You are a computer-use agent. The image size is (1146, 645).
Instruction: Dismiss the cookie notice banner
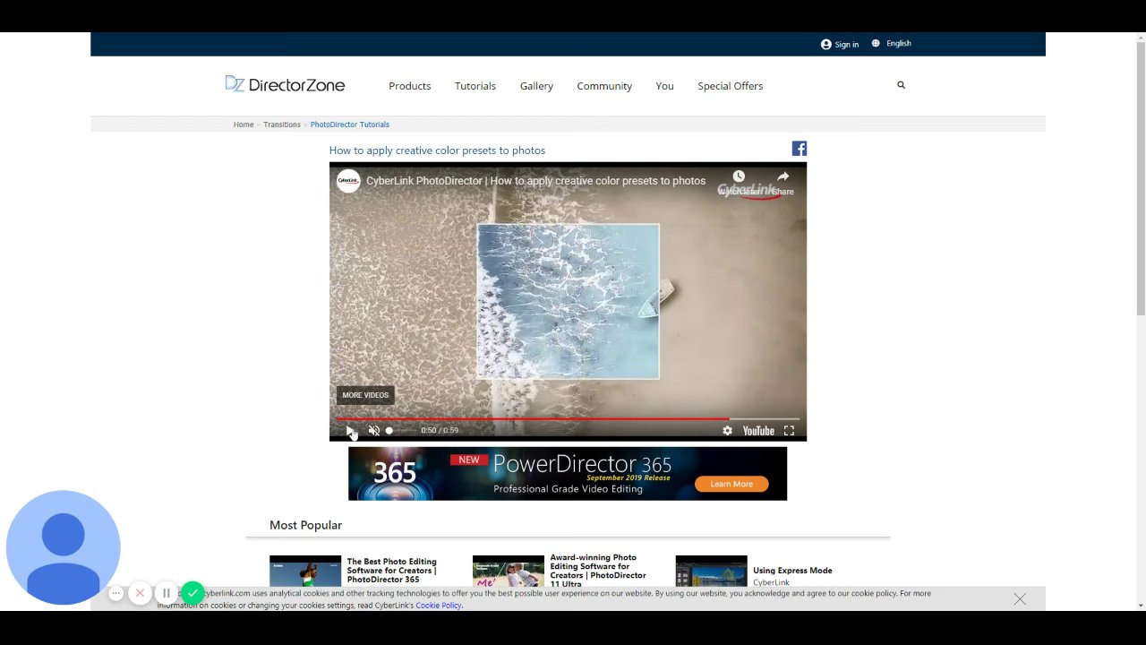1020,598
